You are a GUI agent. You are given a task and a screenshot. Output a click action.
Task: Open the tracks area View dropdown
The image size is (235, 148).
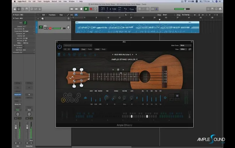62,15
